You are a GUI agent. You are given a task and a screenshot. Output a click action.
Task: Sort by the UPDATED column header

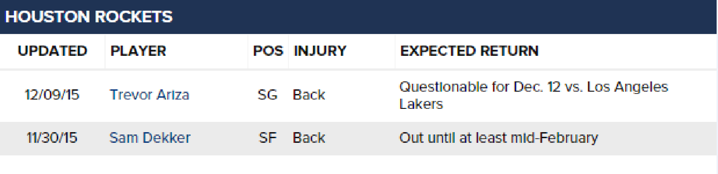click(x=53, y=51)
